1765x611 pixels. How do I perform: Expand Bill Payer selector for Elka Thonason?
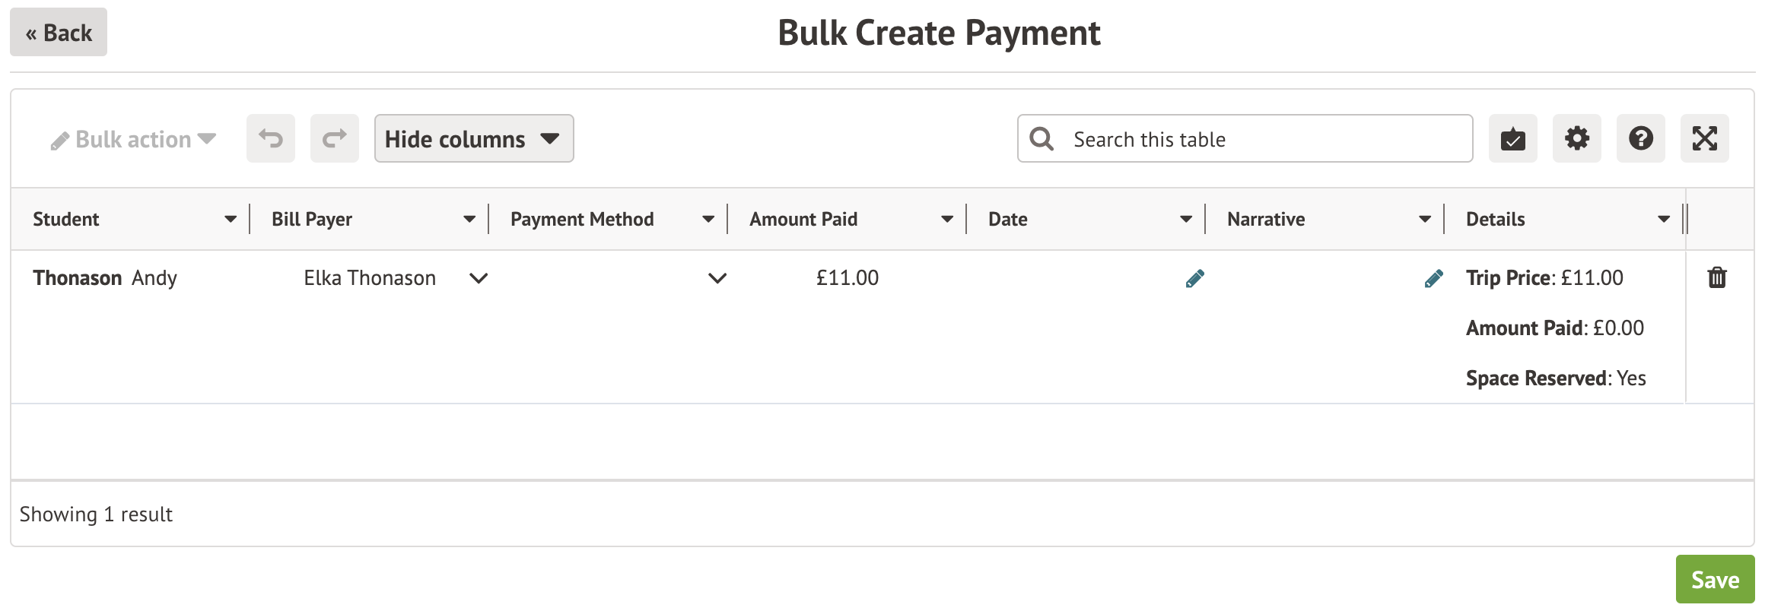(x=479, y=278)
